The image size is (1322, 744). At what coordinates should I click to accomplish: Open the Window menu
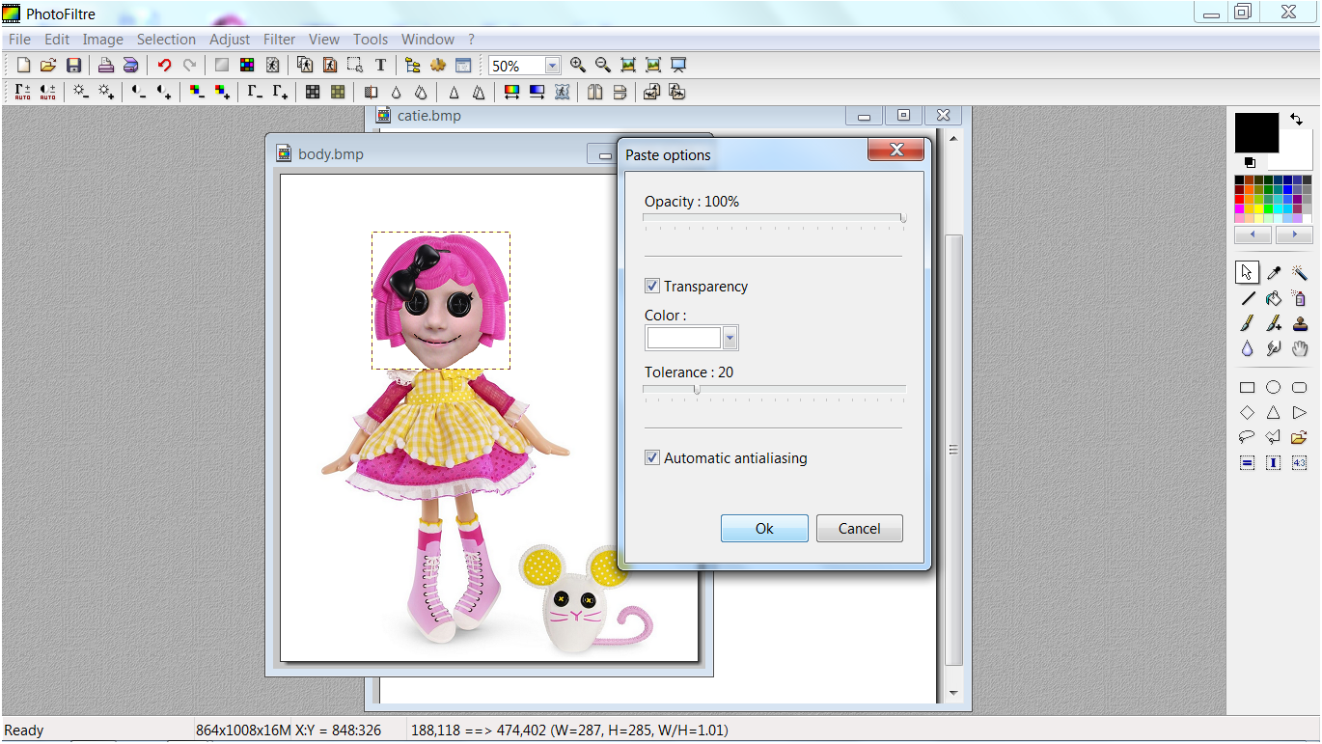pos(427,40)
